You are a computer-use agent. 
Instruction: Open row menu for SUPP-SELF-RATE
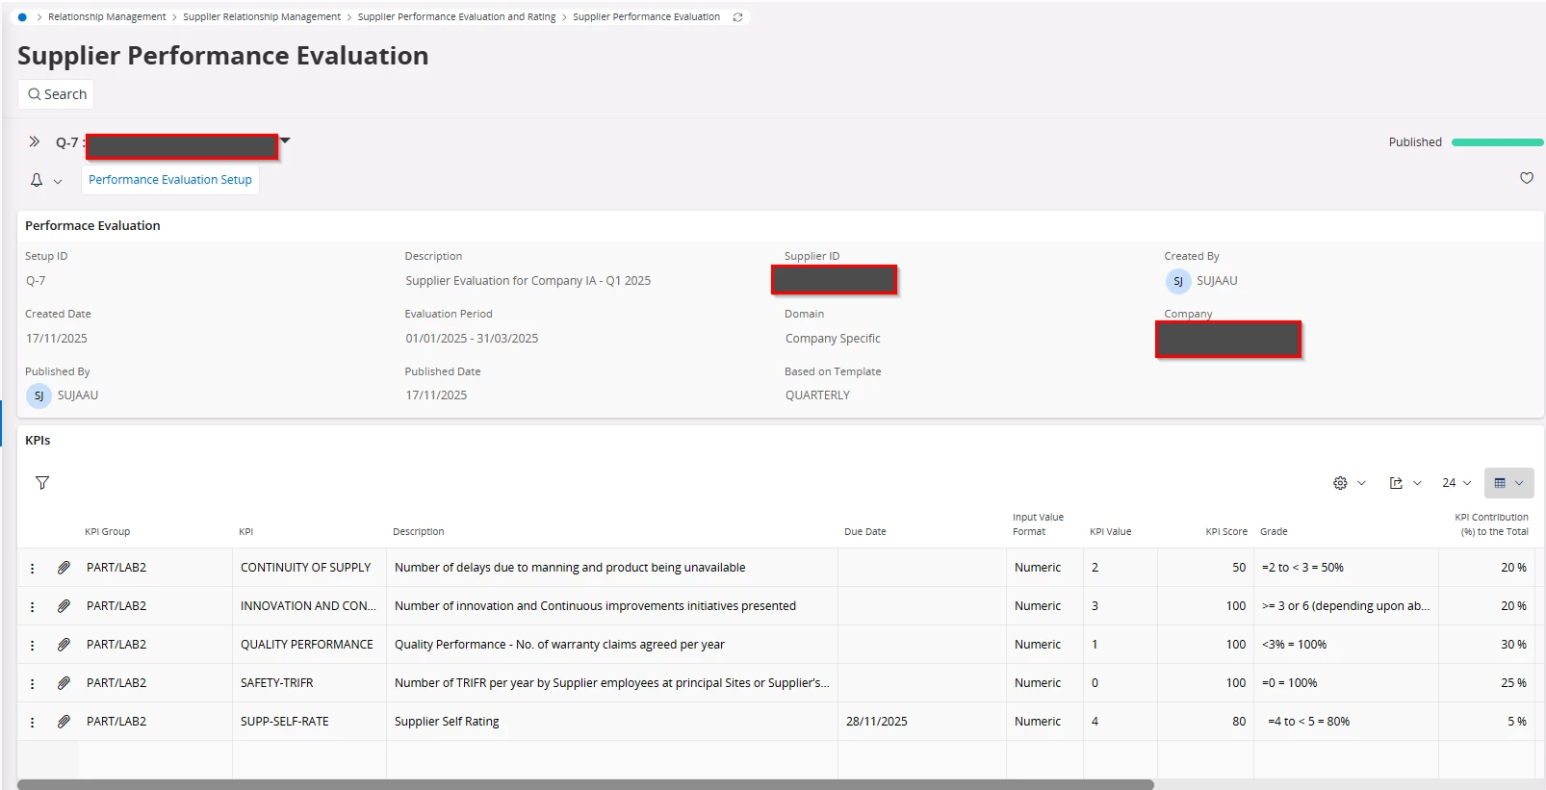coord(33,722)
